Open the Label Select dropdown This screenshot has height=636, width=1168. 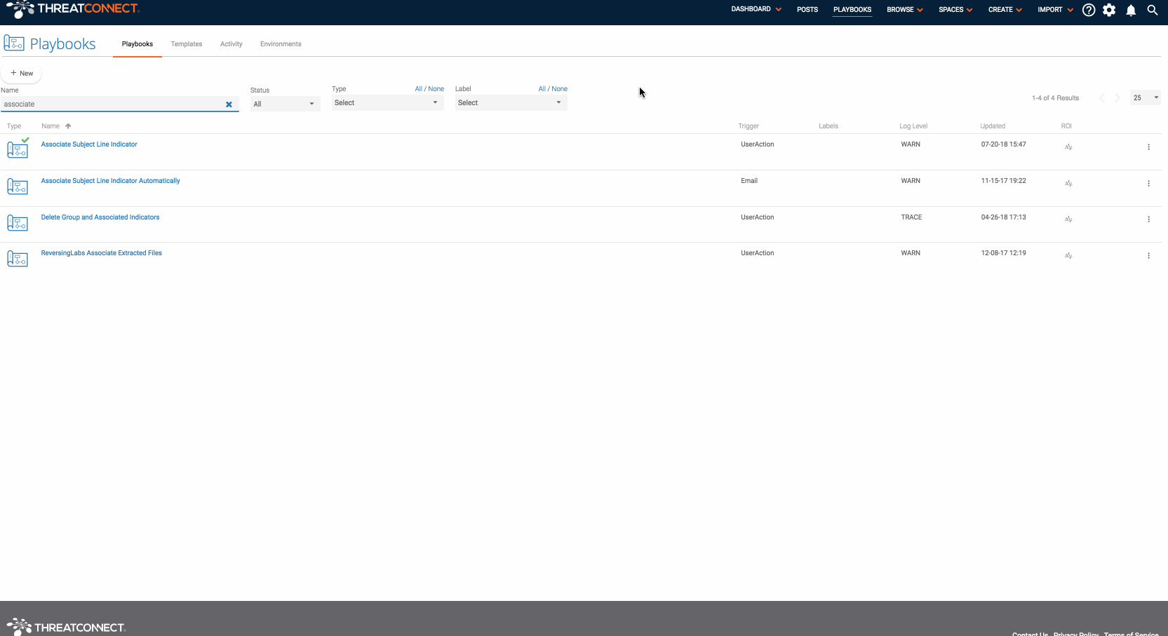click(511, 102)
